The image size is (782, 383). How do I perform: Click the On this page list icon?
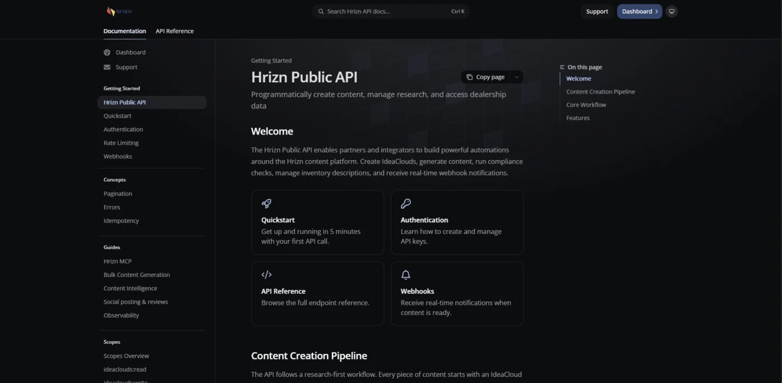562,67
